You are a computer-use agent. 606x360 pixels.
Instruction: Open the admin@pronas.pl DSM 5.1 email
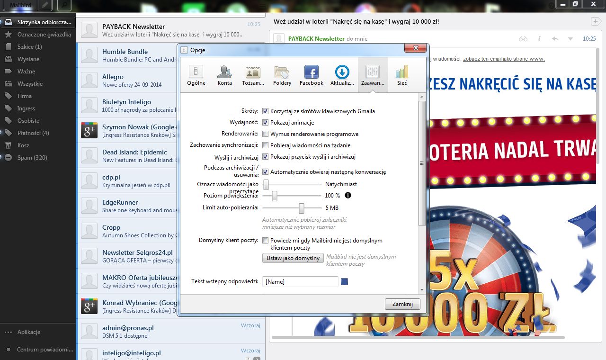170,332
